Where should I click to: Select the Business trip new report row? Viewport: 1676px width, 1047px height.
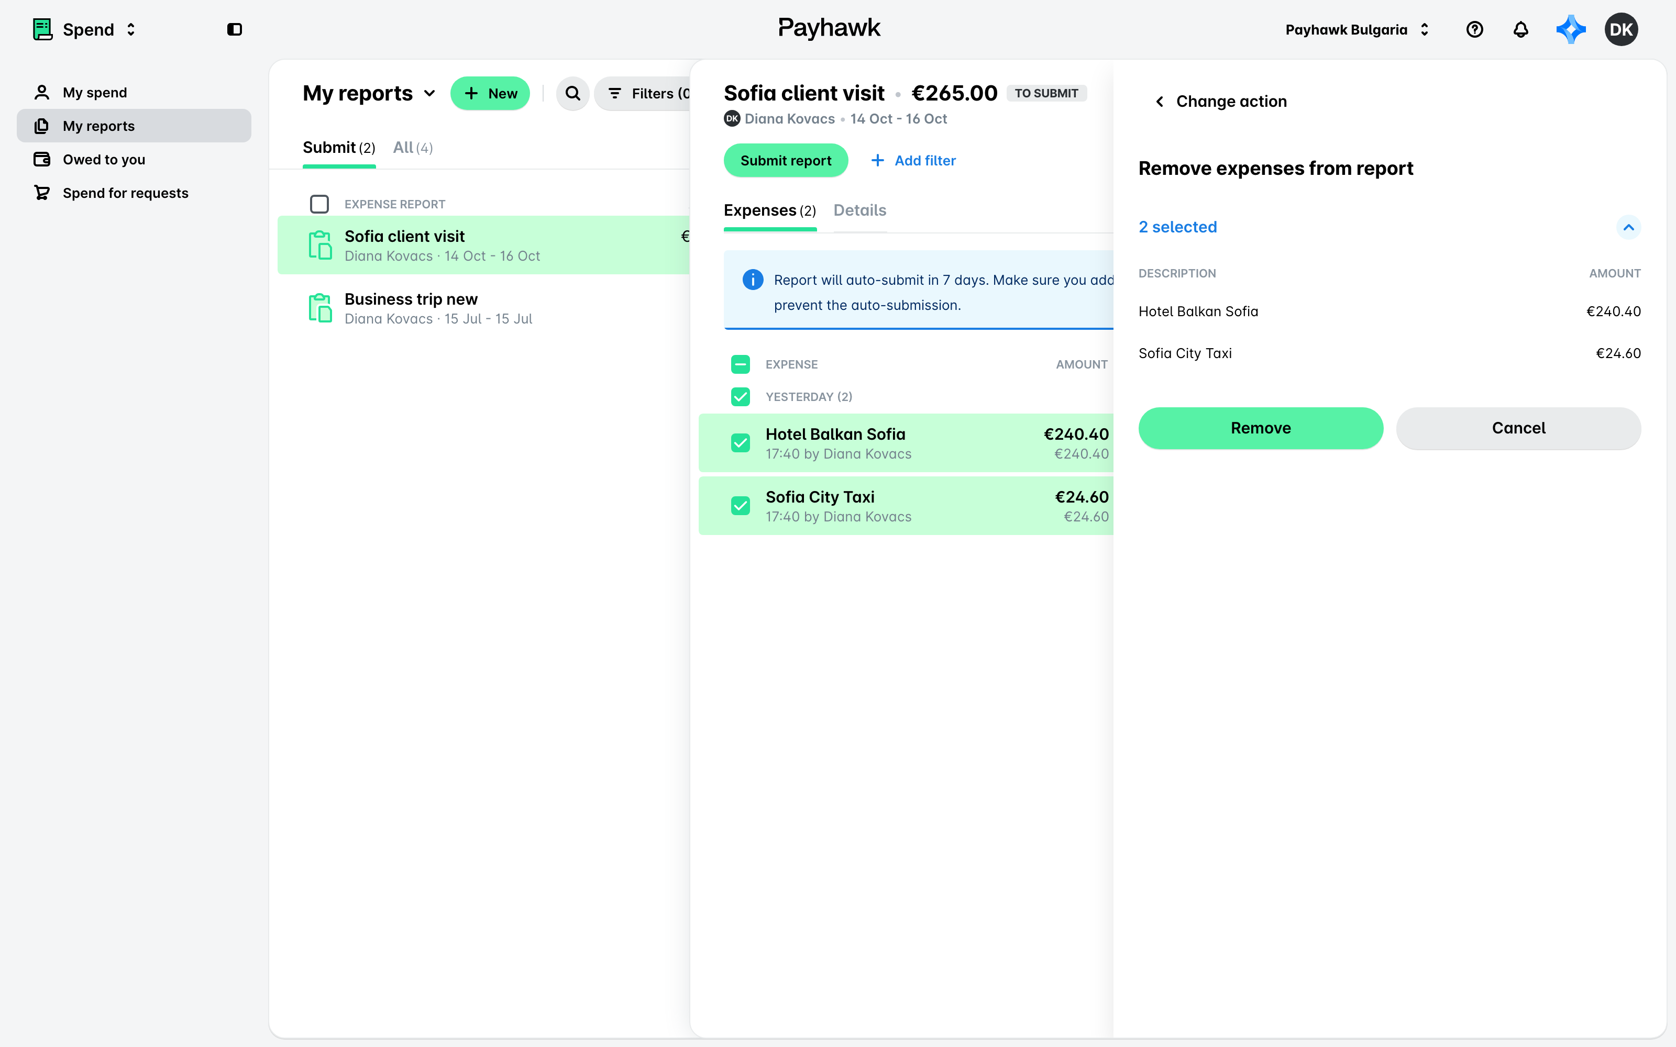point(483,308)
